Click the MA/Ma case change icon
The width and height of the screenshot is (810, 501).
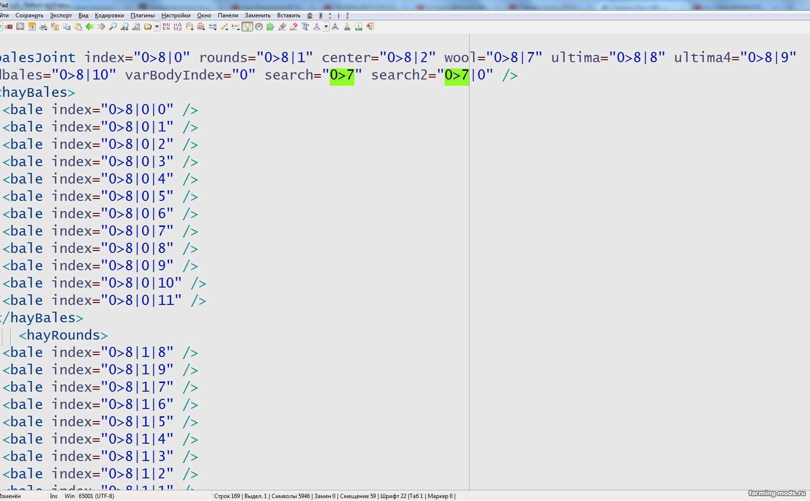point(178,26)
